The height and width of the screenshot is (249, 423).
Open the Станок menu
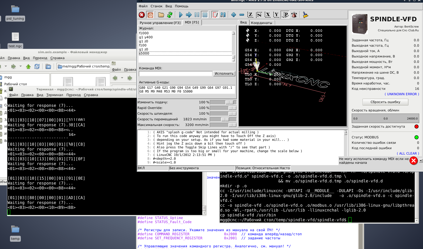point(156,6)
